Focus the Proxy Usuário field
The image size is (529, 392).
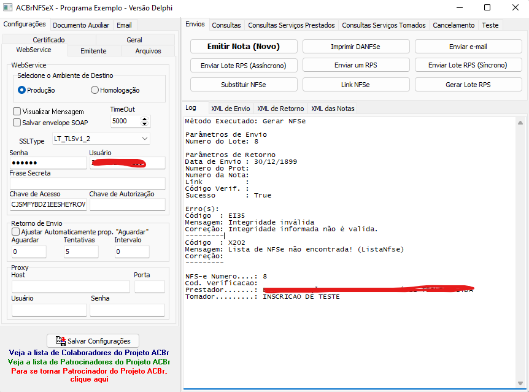(x=49, y=310)
